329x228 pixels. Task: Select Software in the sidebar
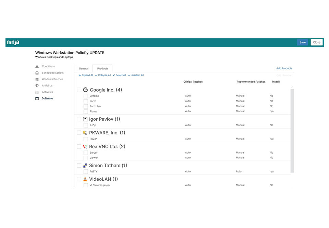pyautogui.click(x=47, y=98)
